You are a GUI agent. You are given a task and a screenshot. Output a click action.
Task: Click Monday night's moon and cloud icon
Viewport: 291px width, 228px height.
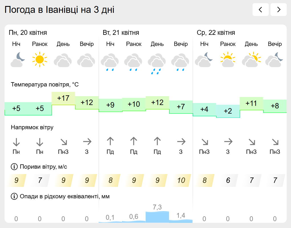click(18, 59)
